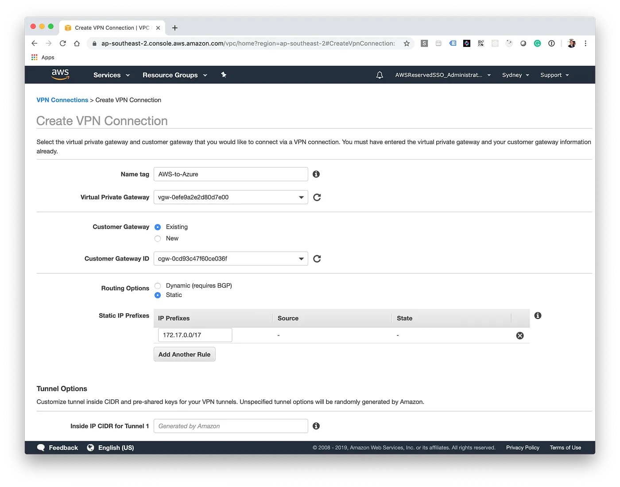Click the globe language icon in footer
Screen dimensions: 620x487
(x=90, y=448)
